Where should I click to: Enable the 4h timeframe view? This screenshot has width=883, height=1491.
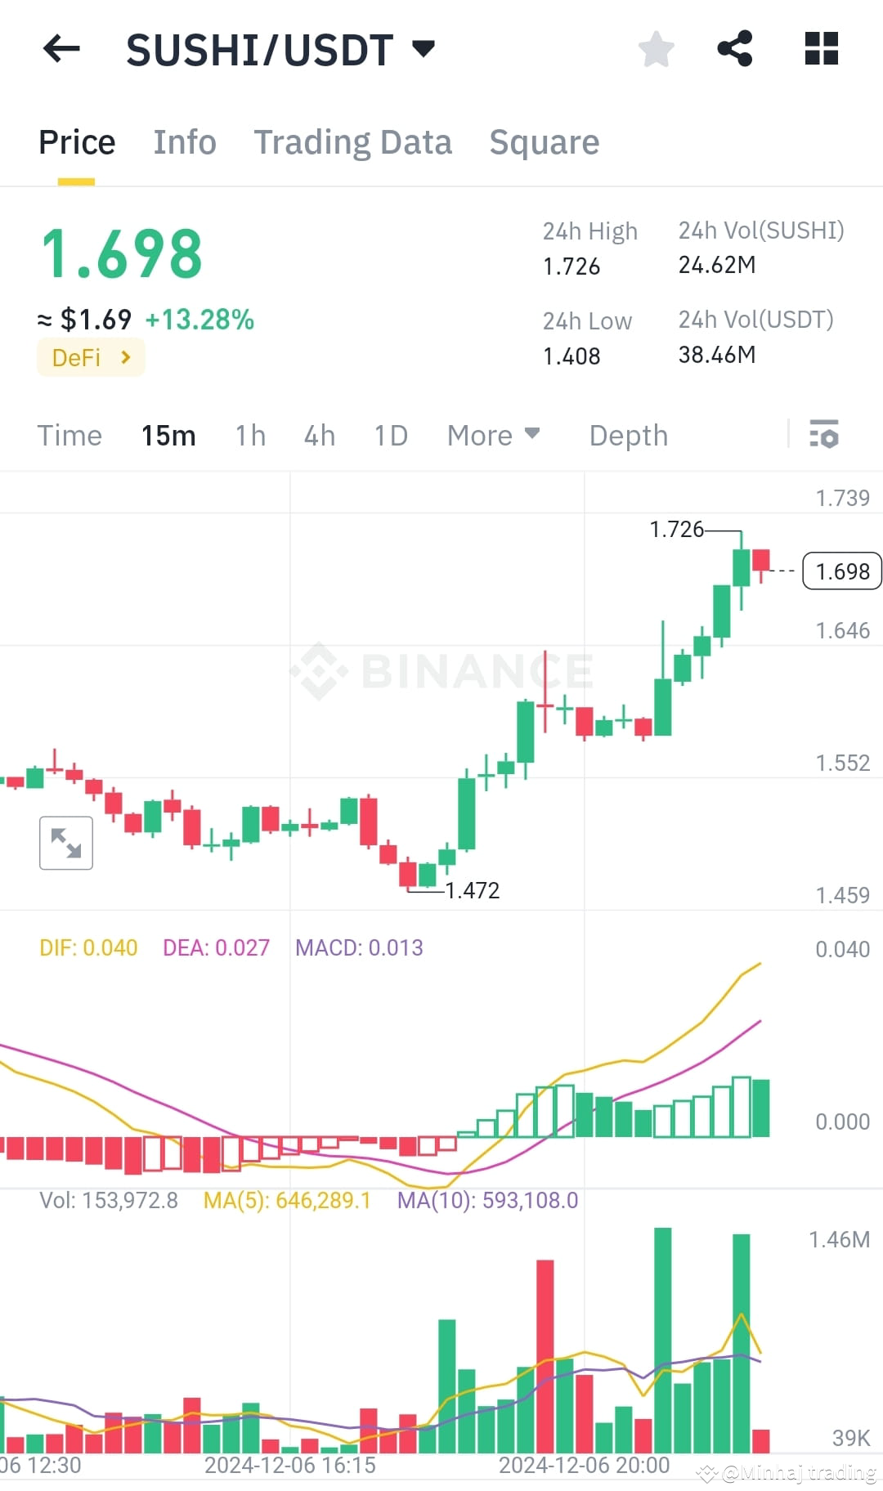(x=319, y=436)
